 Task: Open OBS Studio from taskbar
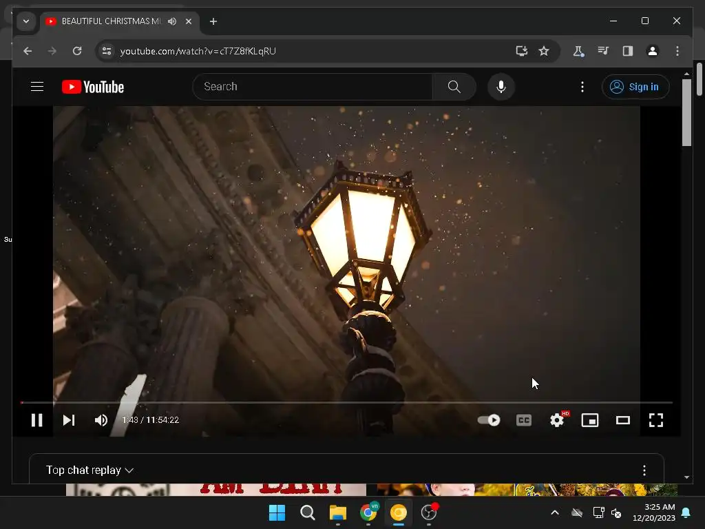tap(429, 512)
